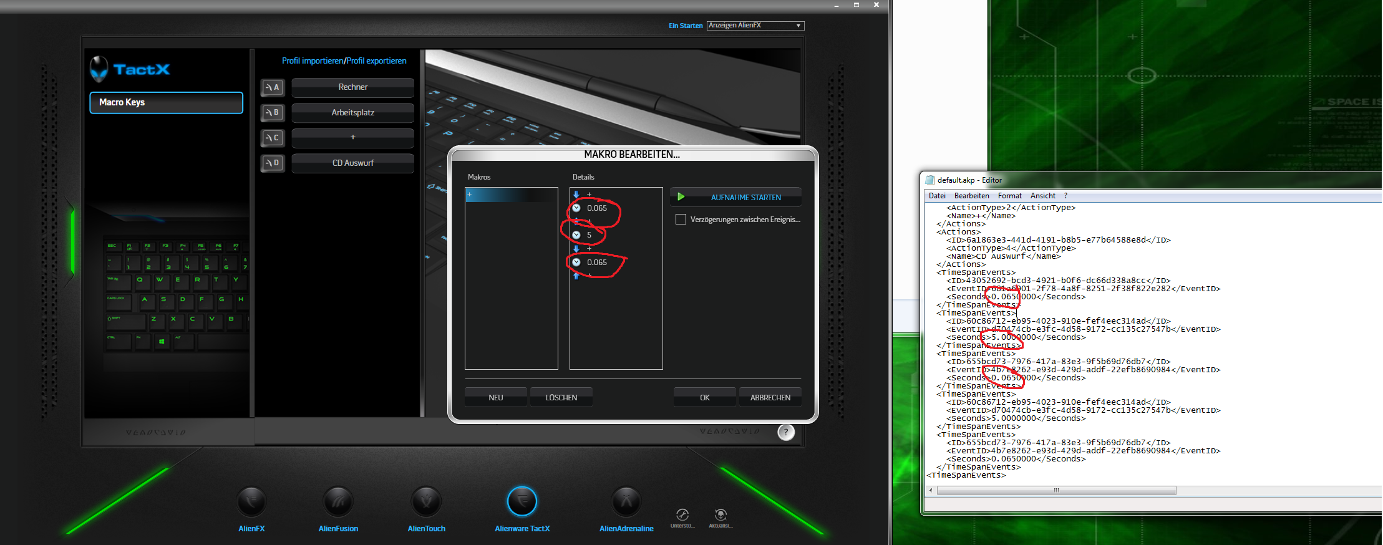Open the Anzeigen AlienFX dropdown

(x=755, y=26)
